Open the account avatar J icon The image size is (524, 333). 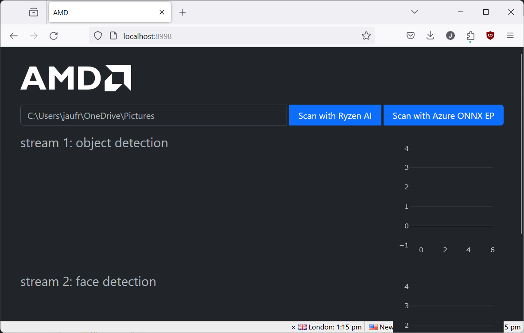[x=450, y=35]
